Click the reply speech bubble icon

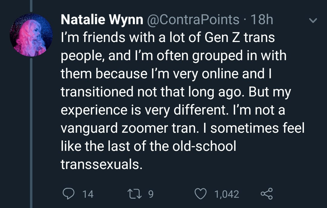(x=68, y=193)
